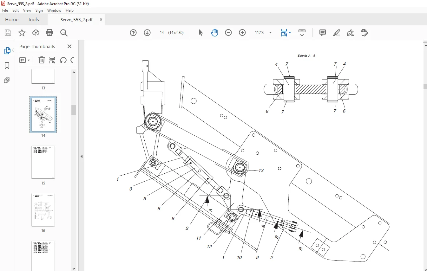
Task: Open the Window menu
Action: tap(54, 10)
